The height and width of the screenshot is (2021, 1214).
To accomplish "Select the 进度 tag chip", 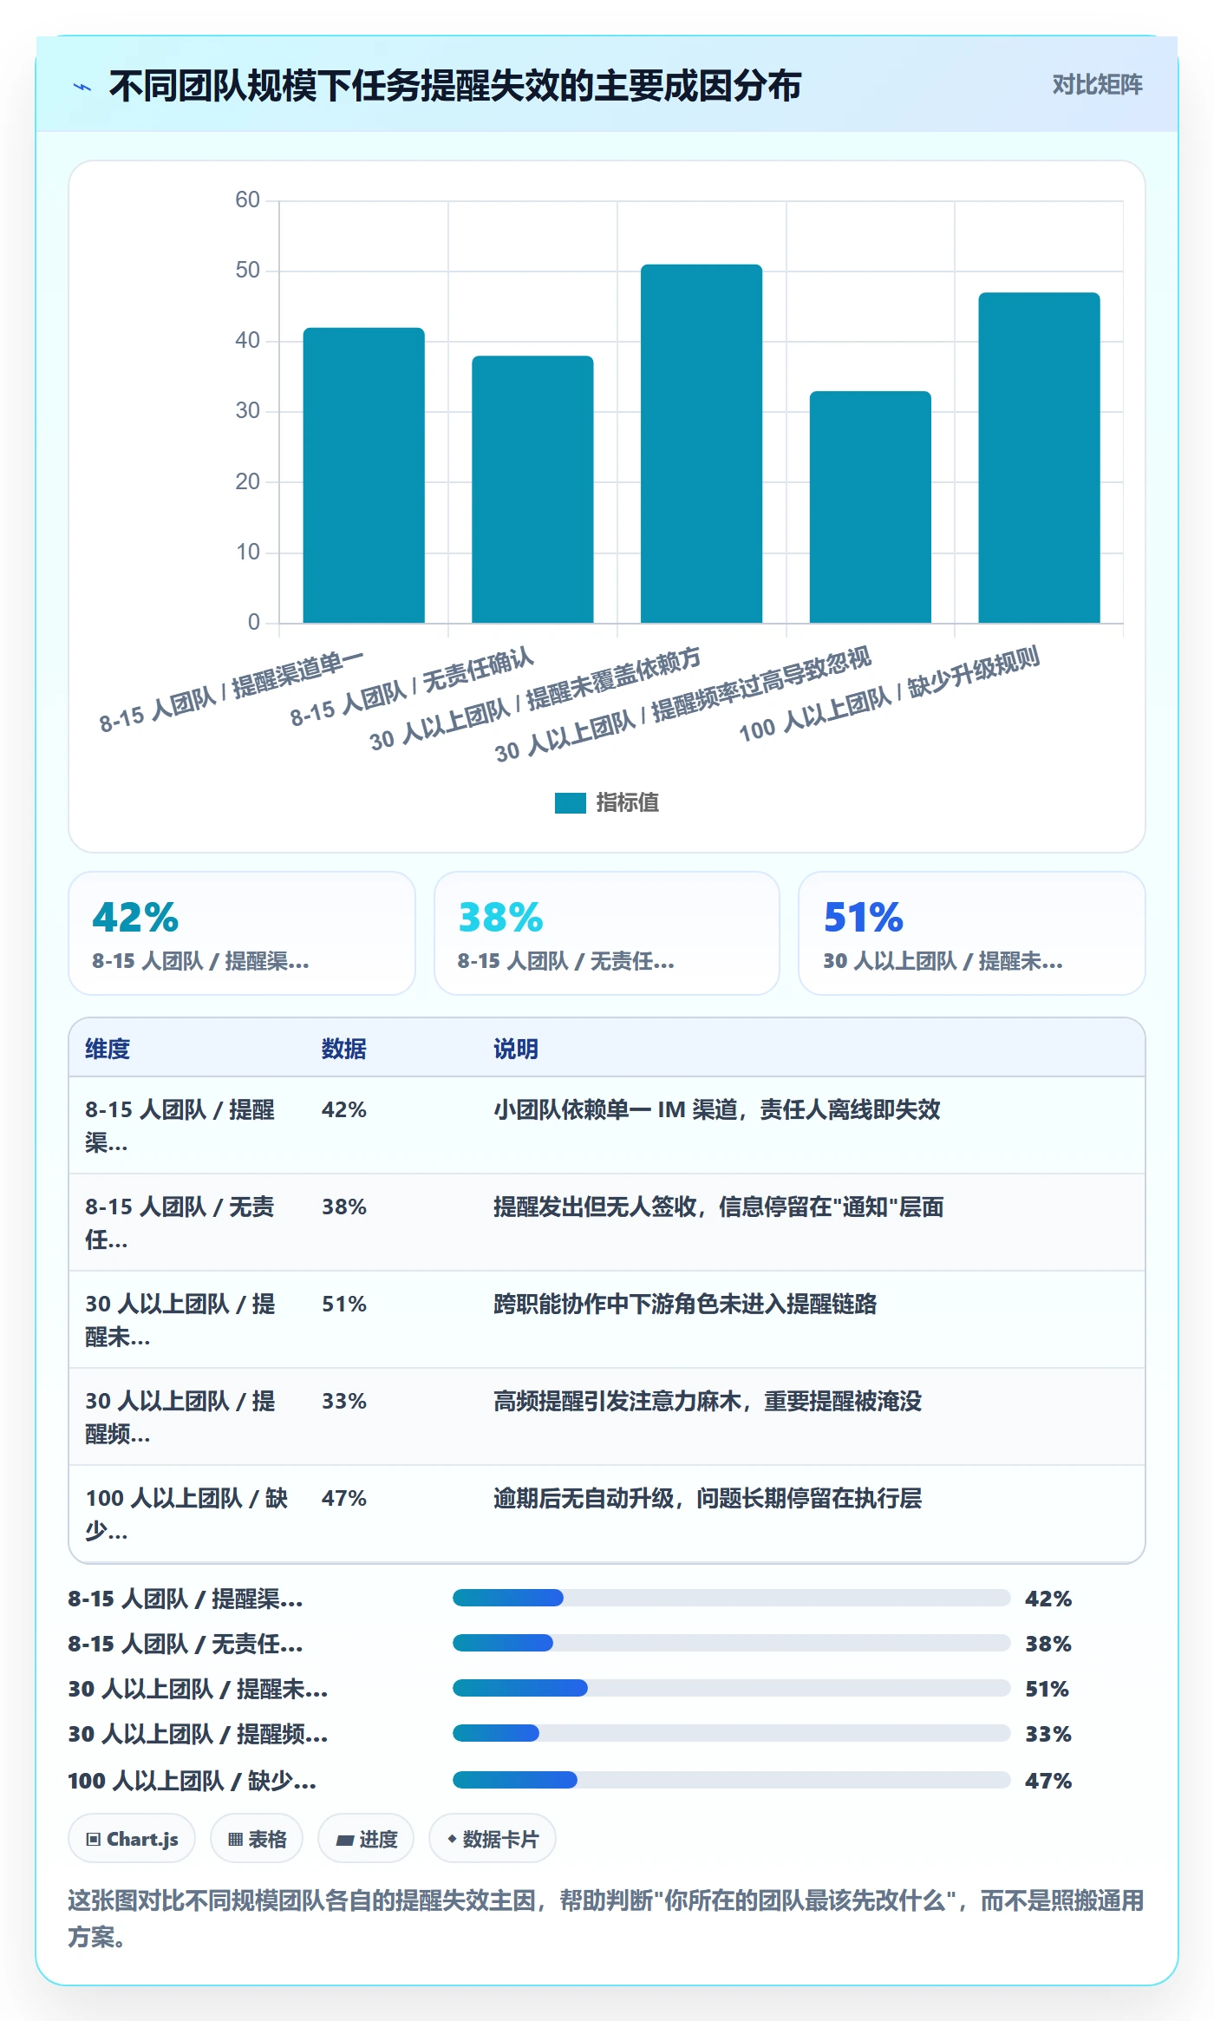I will click(366, 1839).
